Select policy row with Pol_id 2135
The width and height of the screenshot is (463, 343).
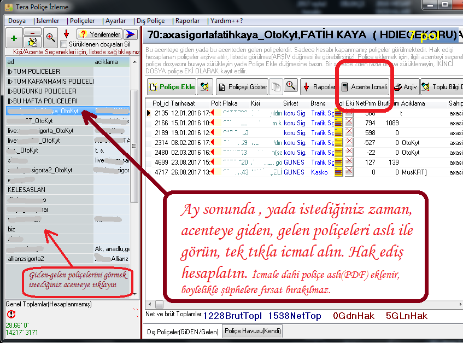coord(304,113)
